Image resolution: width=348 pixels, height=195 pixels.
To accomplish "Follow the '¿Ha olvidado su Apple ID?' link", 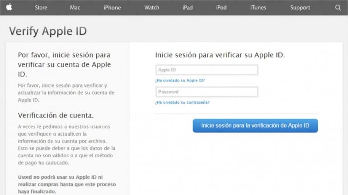I will pyautogui.click(x=180, y=81).
